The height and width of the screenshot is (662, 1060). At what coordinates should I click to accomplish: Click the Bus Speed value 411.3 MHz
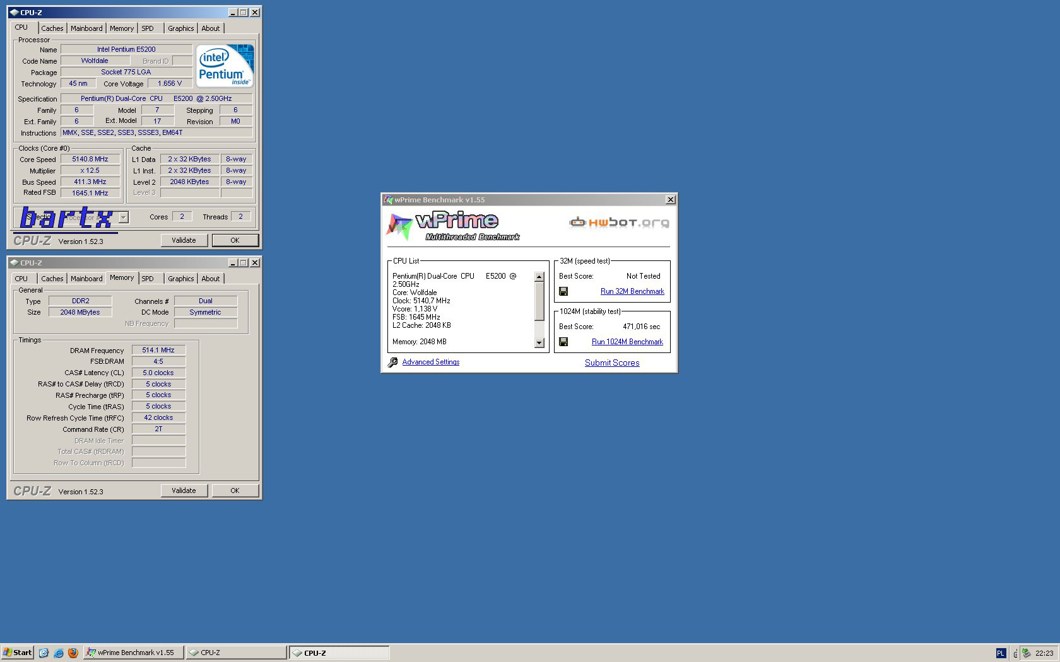[90, 182]
